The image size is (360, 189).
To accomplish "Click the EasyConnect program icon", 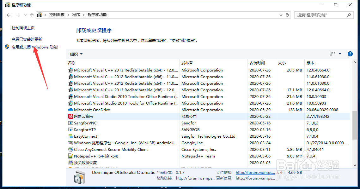I will click(71, 136).
